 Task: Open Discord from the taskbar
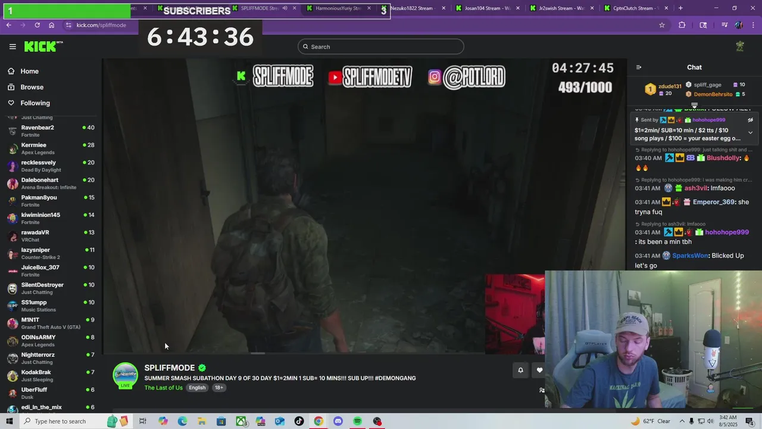[x=338, y=421]
